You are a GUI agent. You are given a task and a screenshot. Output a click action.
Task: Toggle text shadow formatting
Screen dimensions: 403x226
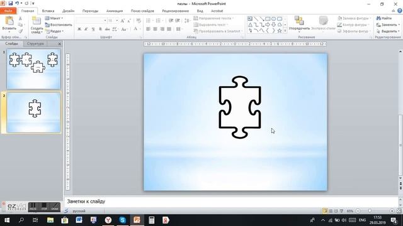click(100, 29)
